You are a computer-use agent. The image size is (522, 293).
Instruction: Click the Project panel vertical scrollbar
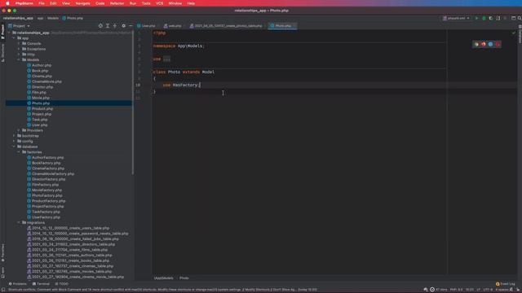point(133,103)
